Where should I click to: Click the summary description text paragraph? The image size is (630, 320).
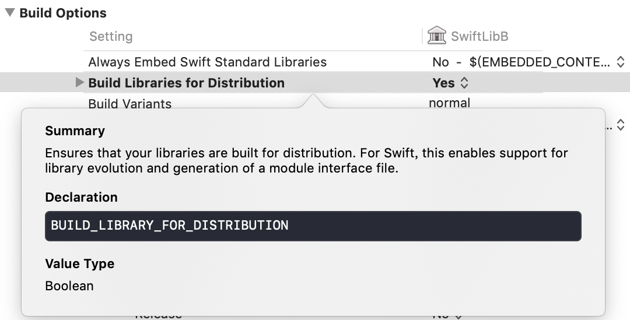tap(306, 161)
